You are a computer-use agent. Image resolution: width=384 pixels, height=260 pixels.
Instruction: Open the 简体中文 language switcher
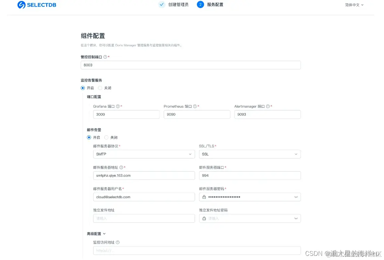coord(354,5)
